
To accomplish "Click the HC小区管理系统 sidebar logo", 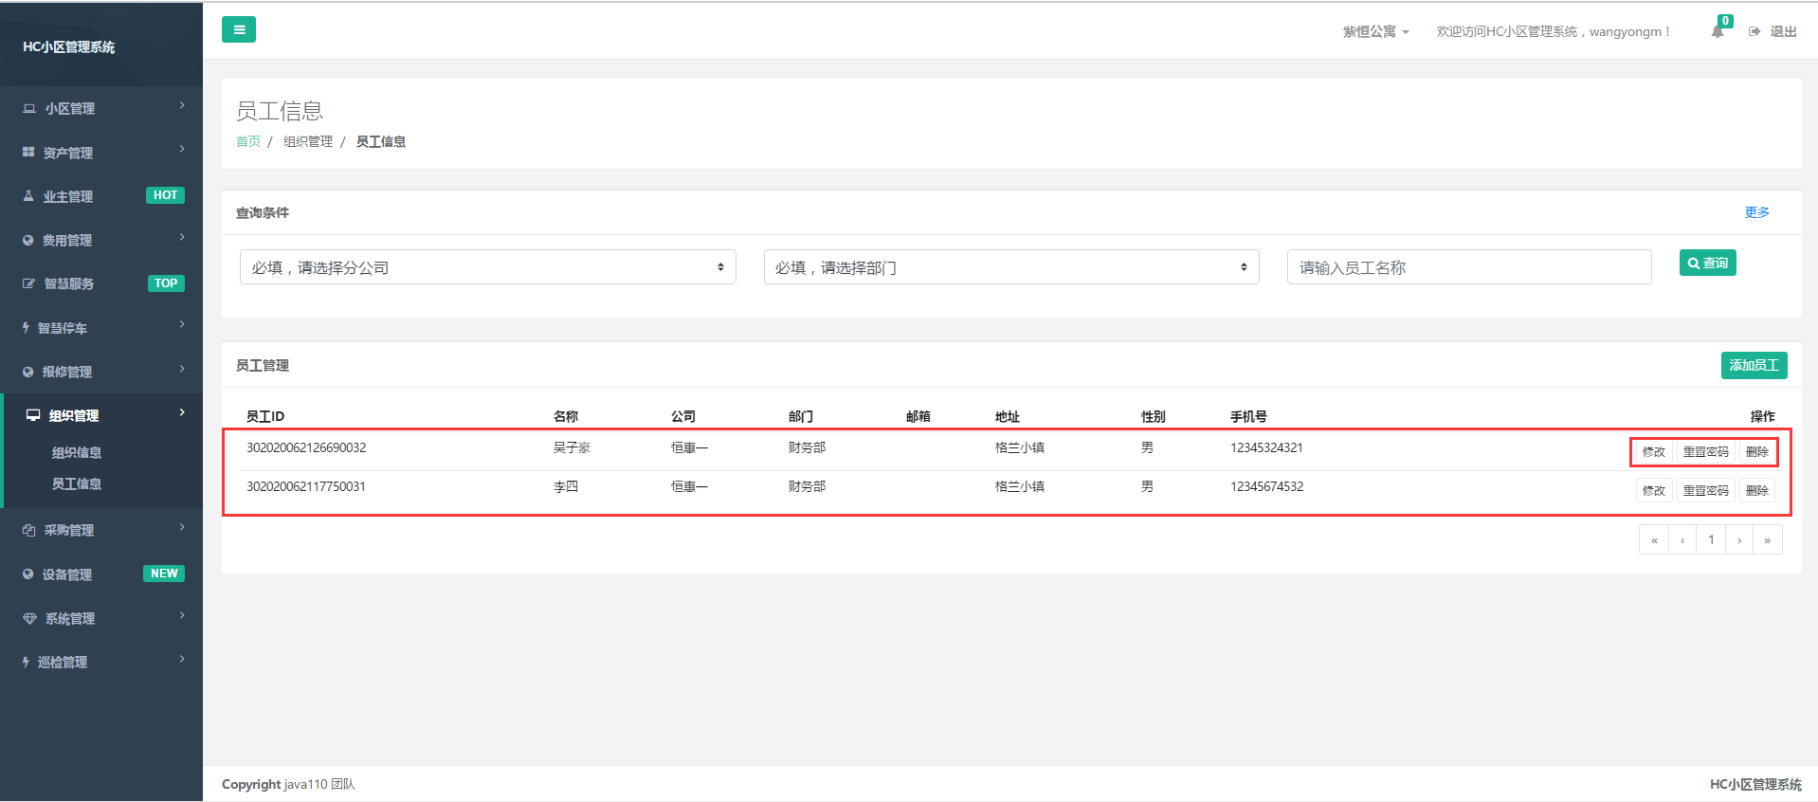I will click(69, 46).
